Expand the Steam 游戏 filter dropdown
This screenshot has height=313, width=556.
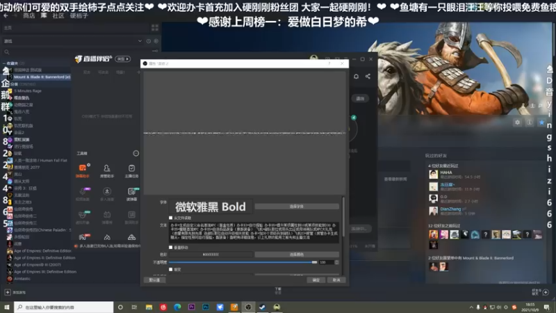[x=140, y=41]
